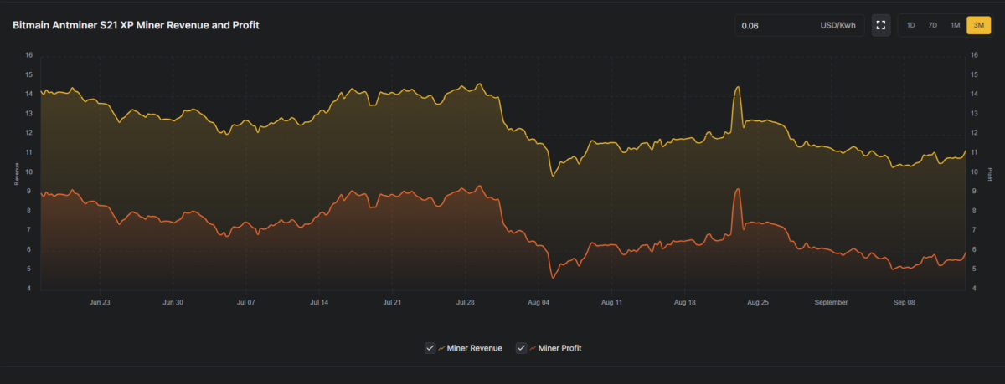The image size is (1005, 384).
Task: Click the Jun 30 date label
Action: (x=173, y=303)
